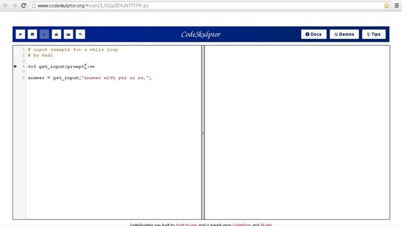Open the Skulpt footer link
The height and width of the screenshot is (226, 402).
[266, 225]
